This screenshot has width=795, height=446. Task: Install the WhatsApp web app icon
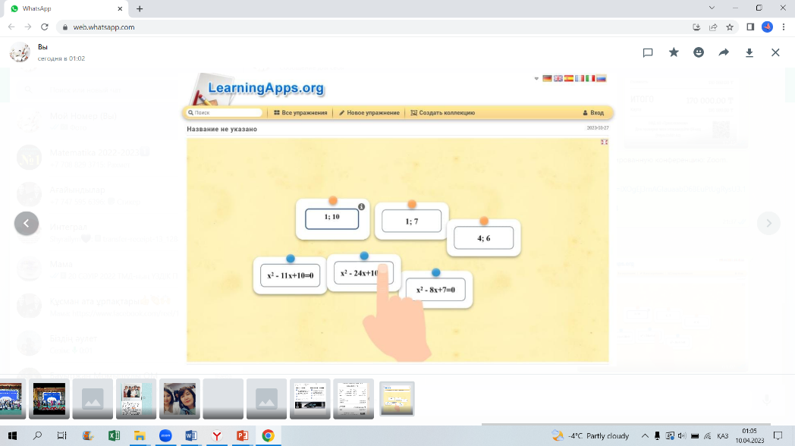tap(696, 27)
